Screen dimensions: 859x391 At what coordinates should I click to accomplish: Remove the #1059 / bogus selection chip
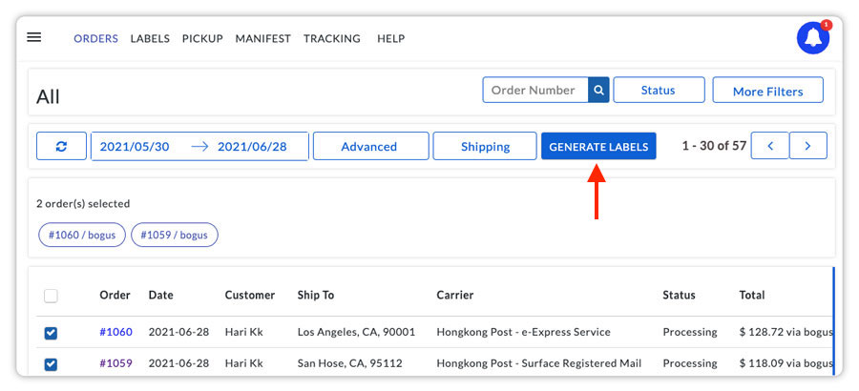click(175, 235)
